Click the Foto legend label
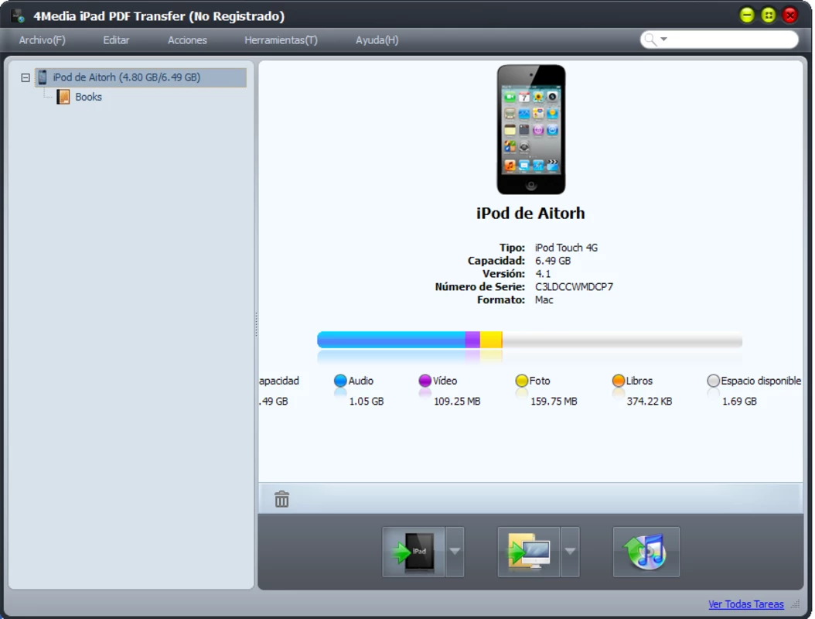Screen dimensions: 815x619 coord(540,381)
